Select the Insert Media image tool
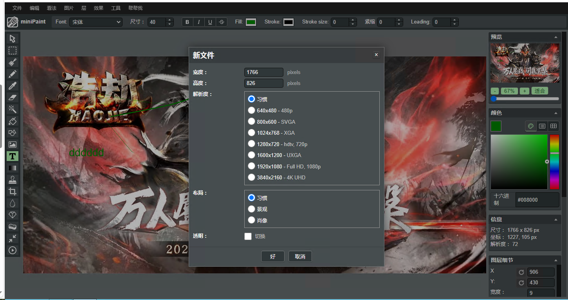 (13, 144)
